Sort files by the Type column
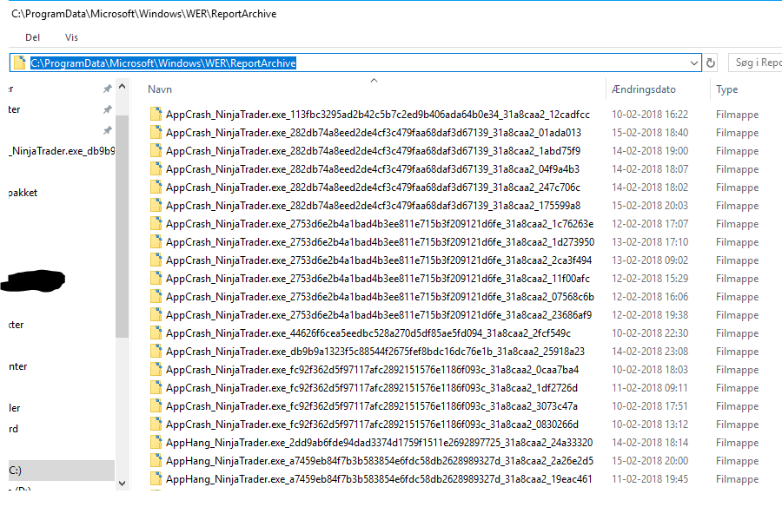This screenshot has width=782, height=507. pyautogui.click(x=727, y=89)
